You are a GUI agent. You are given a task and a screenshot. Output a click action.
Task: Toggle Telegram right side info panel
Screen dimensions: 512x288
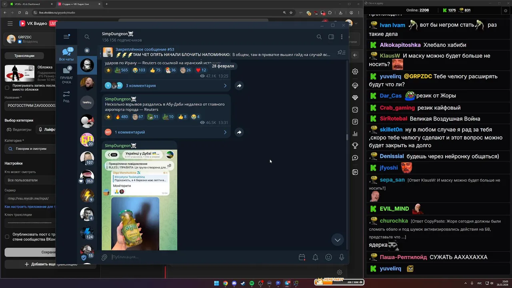tap(331, 37)
